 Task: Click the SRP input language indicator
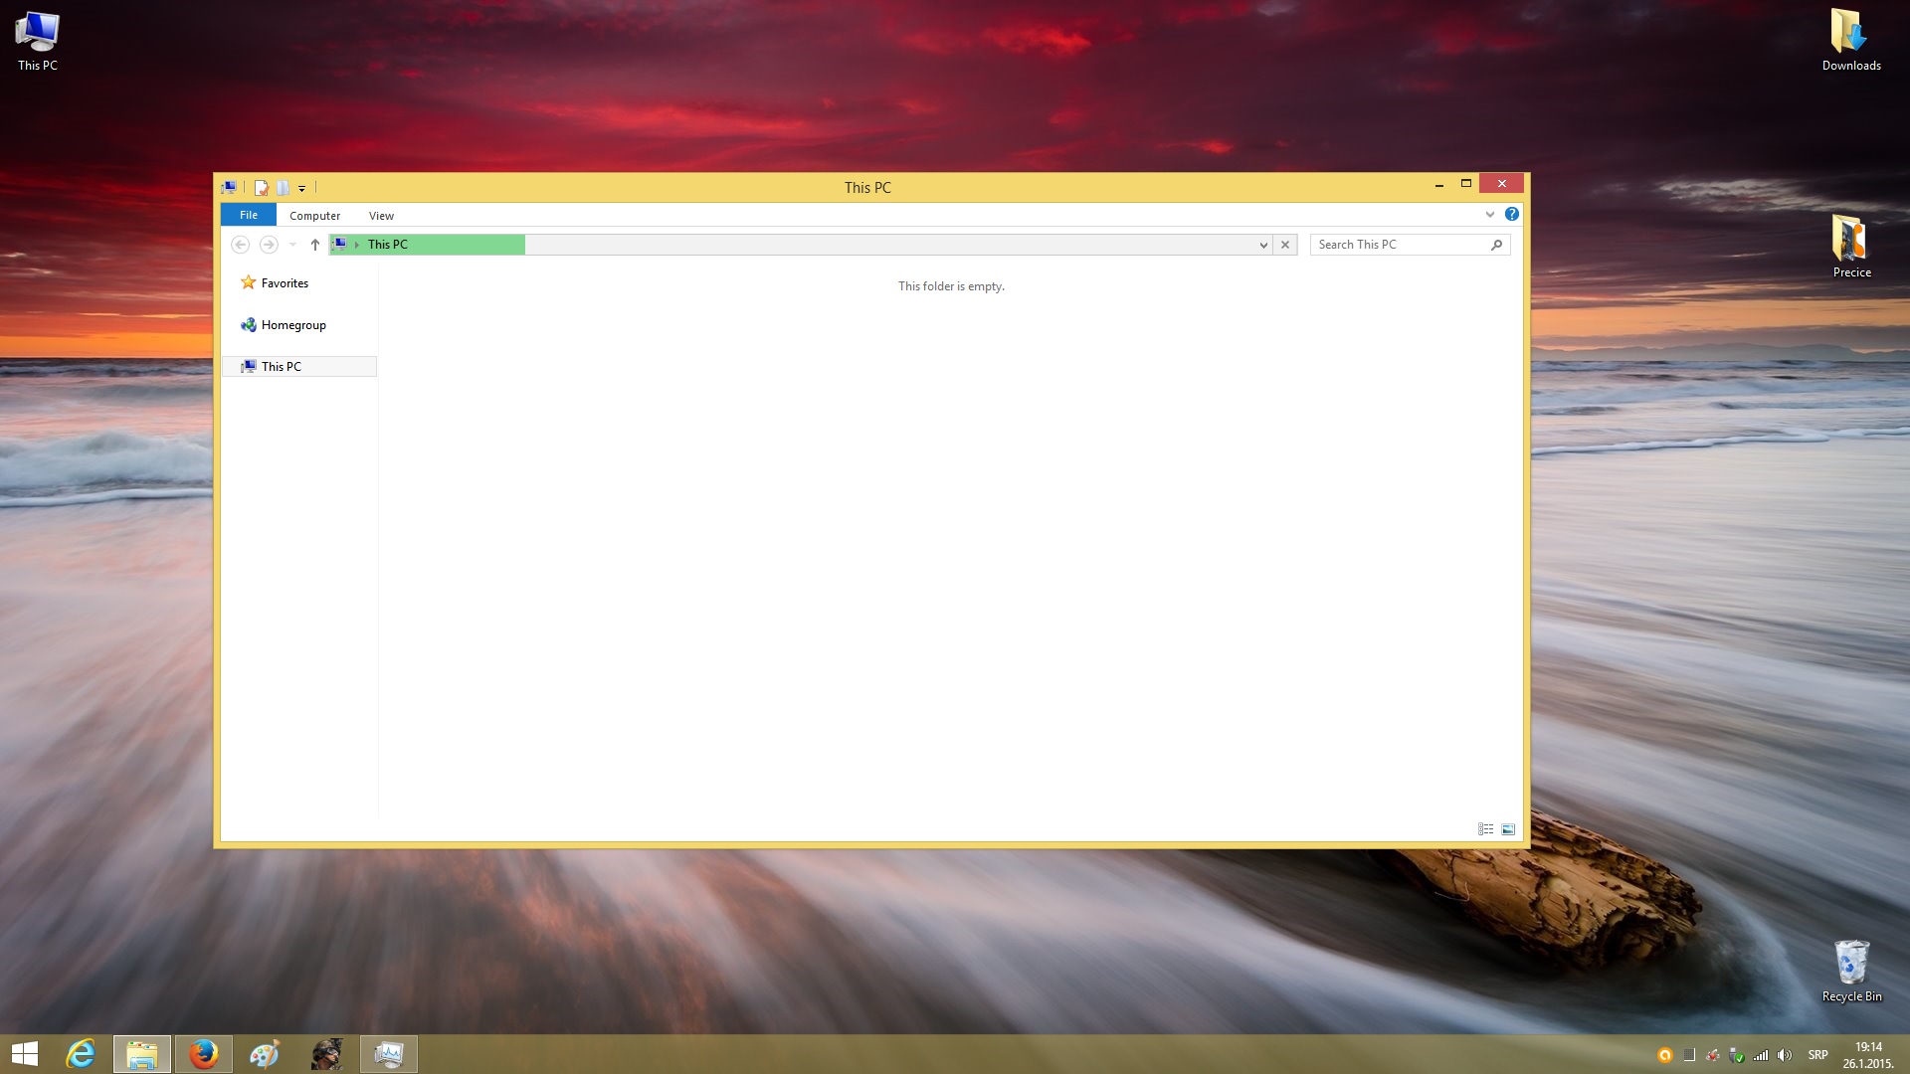click(1817, 1055)
